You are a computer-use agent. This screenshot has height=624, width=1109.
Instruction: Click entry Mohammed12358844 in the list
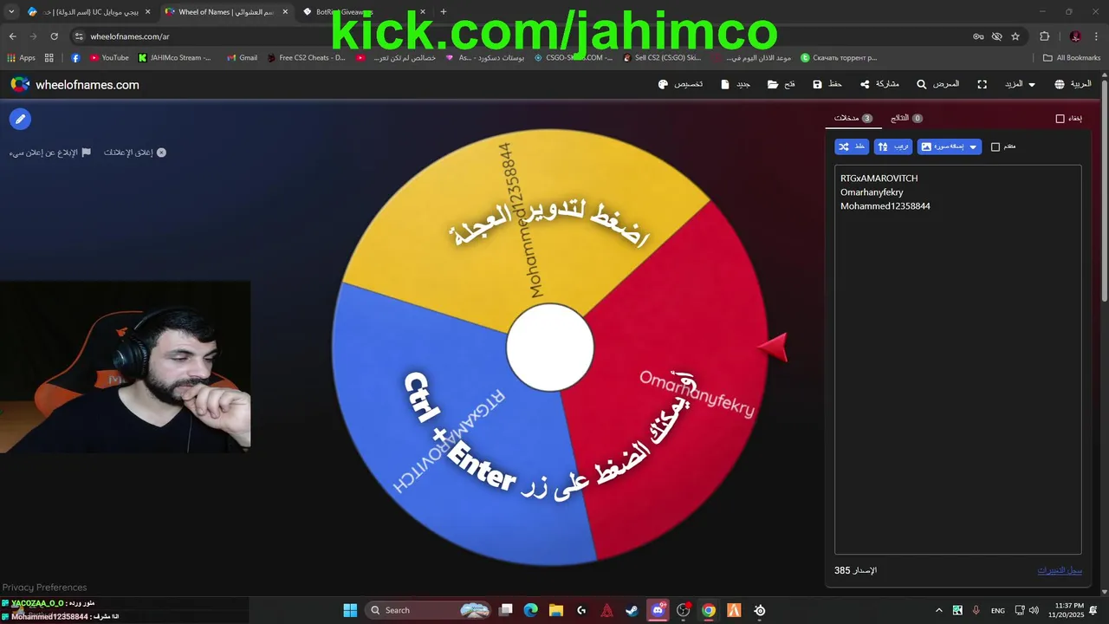885,206
